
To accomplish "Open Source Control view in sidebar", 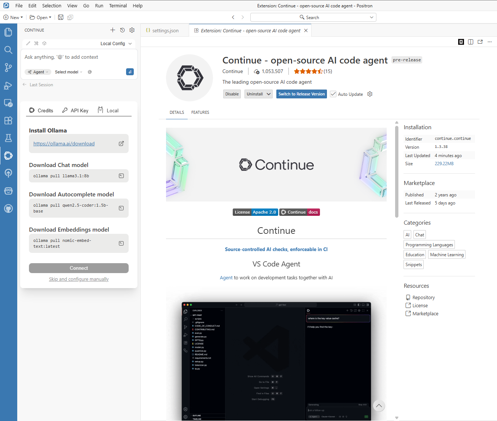I will click(x=8, y=68).
